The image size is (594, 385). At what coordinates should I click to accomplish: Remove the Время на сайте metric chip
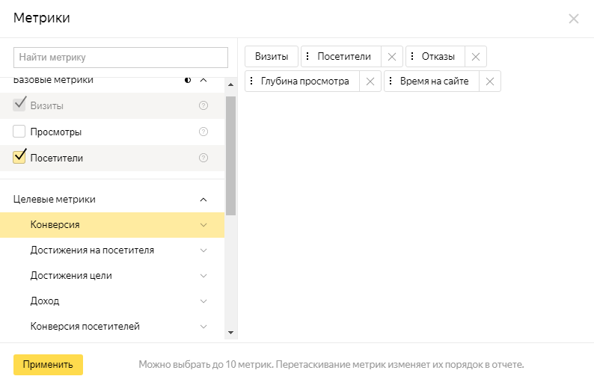[x=490, y=81]
